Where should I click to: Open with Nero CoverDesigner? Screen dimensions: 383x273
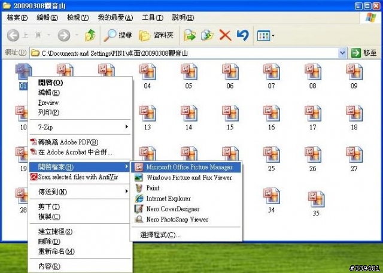(x=186, y=209)
